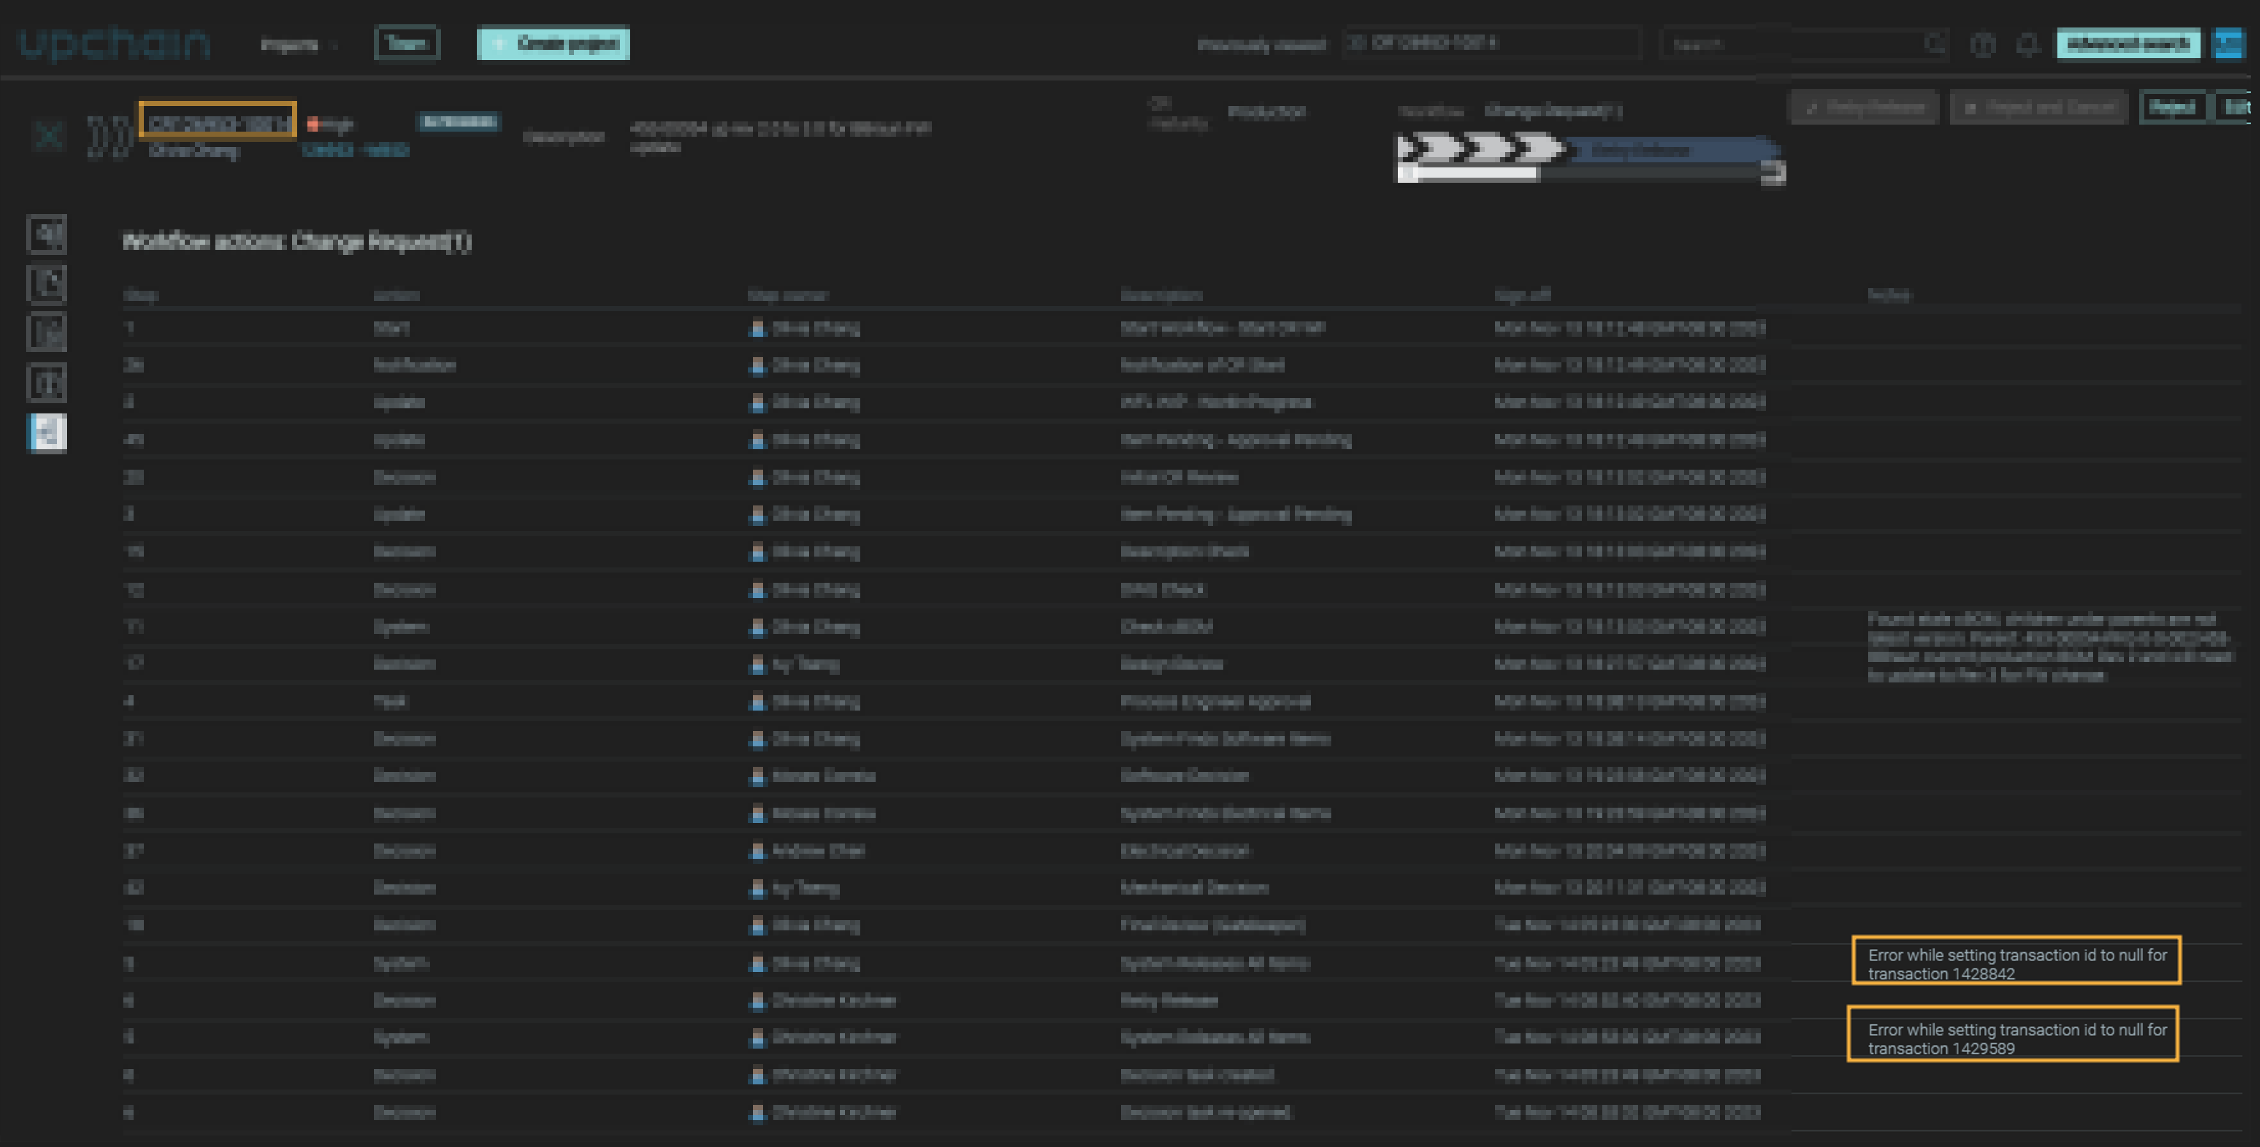This screenshot has height=1147, width=2260.
Task: Select the highlighted workflow actions sidebar icon
Action: [x=47, y=433]
